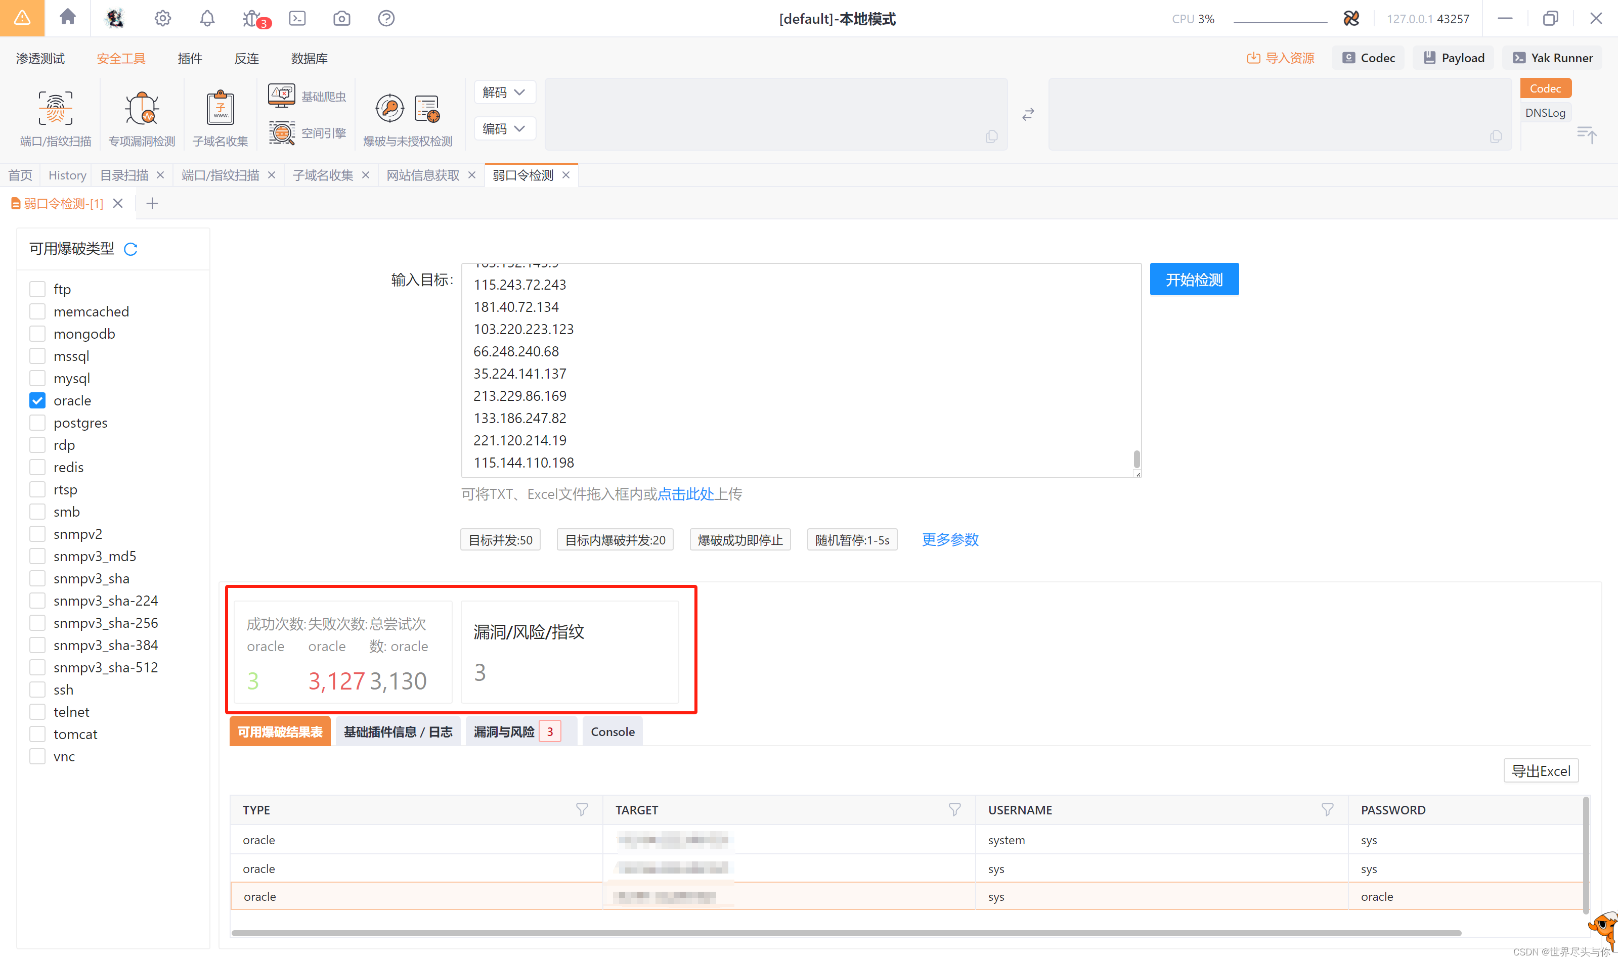This screenshot has height=962, width=1618.
Task: Copy the right codec box content
Action: [x=1496, y=136]
